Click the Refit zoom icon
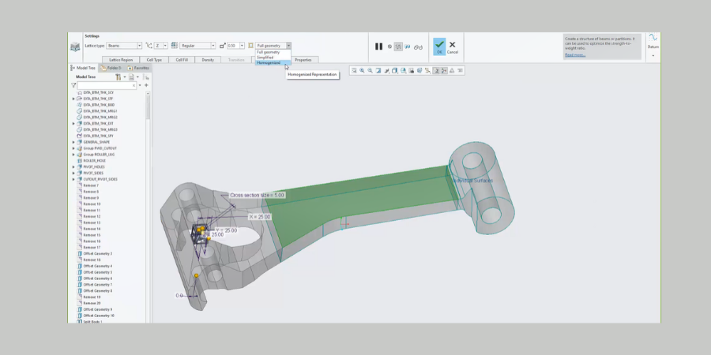 click(354, 70)
